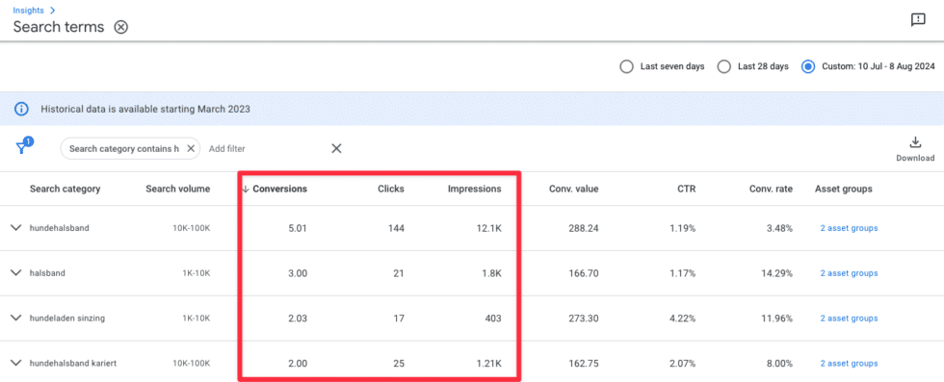Click the 3.48% conv. rate cell
This screenshot has height=382, width=944.
(780, 229)
